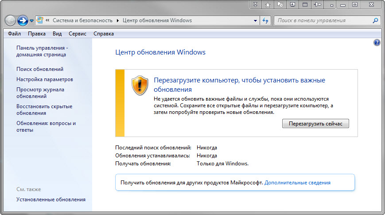The image size is (385, 215).
Task: Click the Поиск в панели управления field
Action: 323,20
